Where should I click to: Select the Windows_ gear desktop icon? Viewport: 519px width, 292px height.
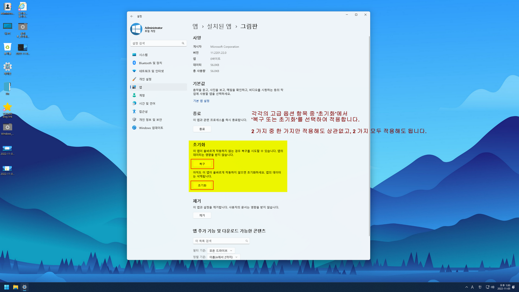click(7, 129)
